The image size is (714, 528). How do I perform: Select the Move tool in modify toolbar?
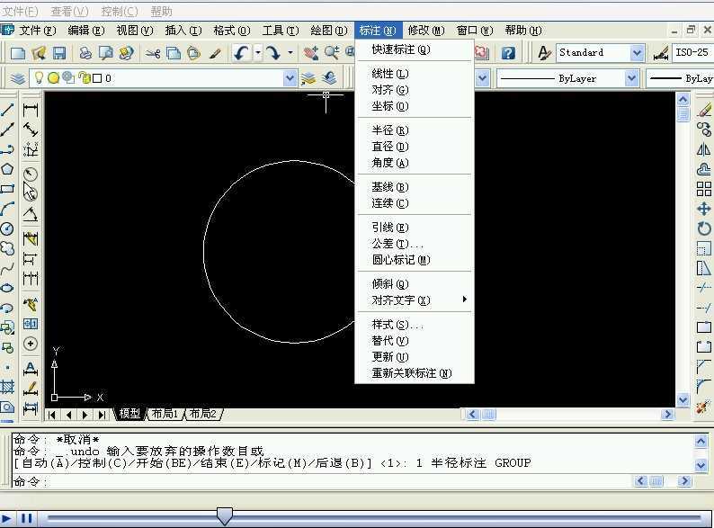pyautogui.click(x=704, y=209)
